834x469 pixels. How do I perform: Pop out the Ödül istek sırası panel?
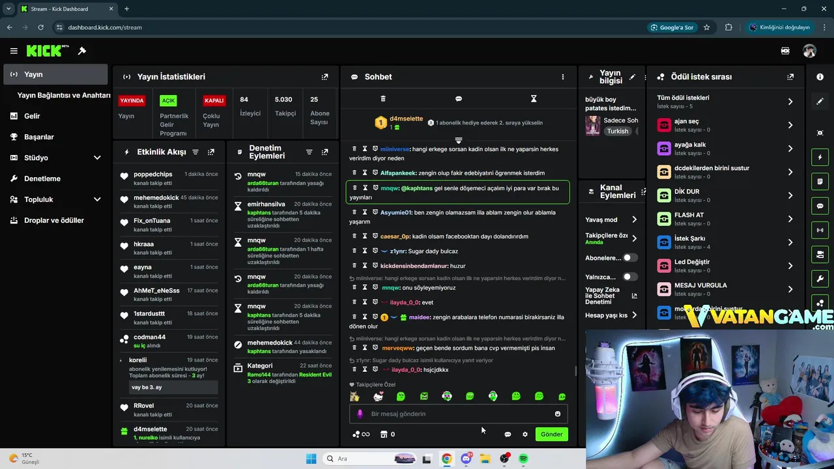coord(790,77)
